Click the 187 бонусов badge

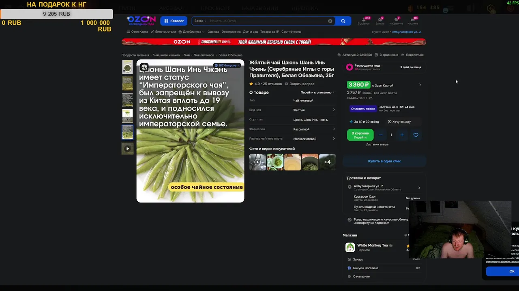[x=227, y=65]
